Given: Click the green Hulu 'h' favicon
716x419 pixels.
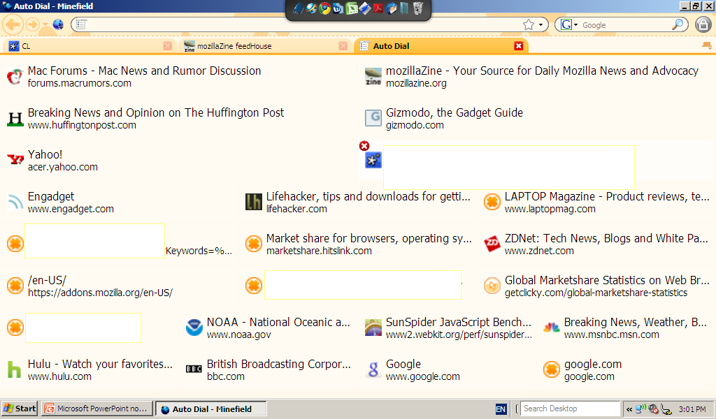Looking at the screenshot, I should [x=14, y=369].
